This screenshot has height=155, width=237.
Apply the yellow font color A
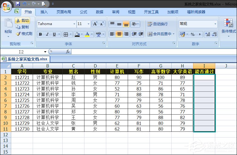point(87,34)
